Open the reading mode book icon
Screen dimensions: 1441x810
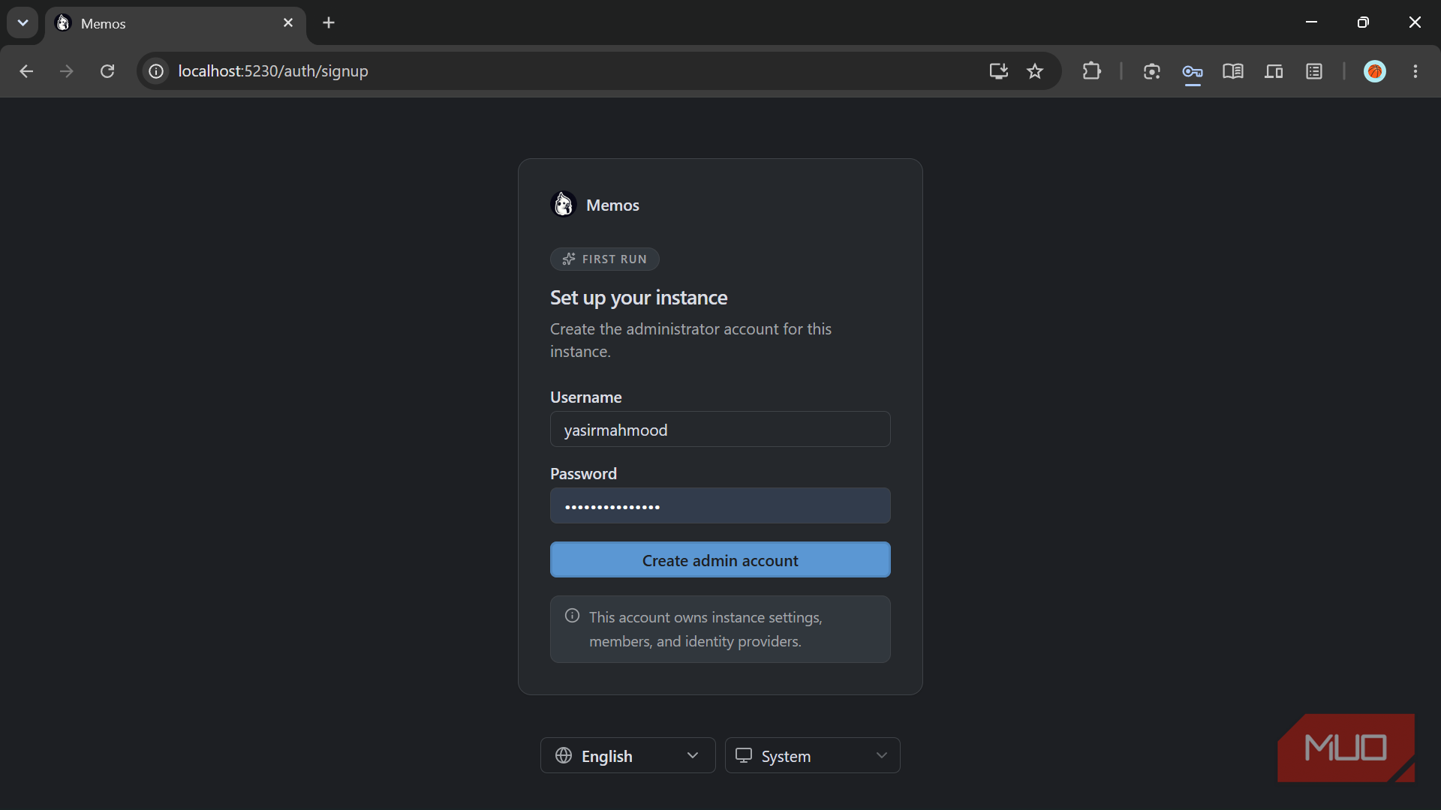coord(1233,71)
